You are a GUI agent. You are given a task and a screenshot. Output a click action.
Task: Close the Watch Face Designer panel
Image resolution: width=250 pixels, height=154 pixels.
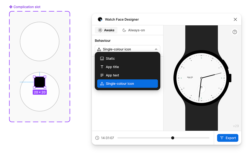pyautogui.click(x=235, y=19)
